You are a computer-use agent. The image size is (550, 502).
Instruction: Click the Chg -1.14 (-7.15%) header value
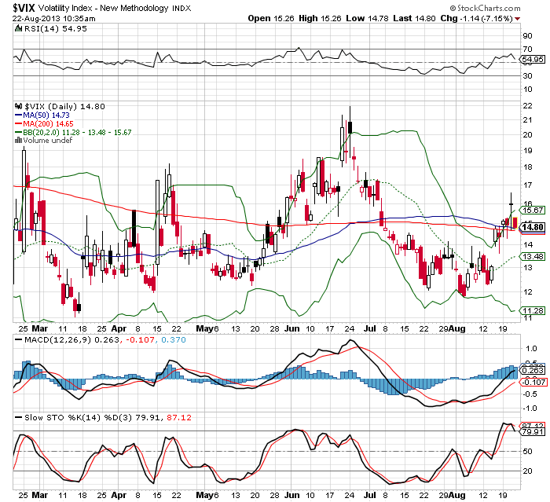coord(476,18)
